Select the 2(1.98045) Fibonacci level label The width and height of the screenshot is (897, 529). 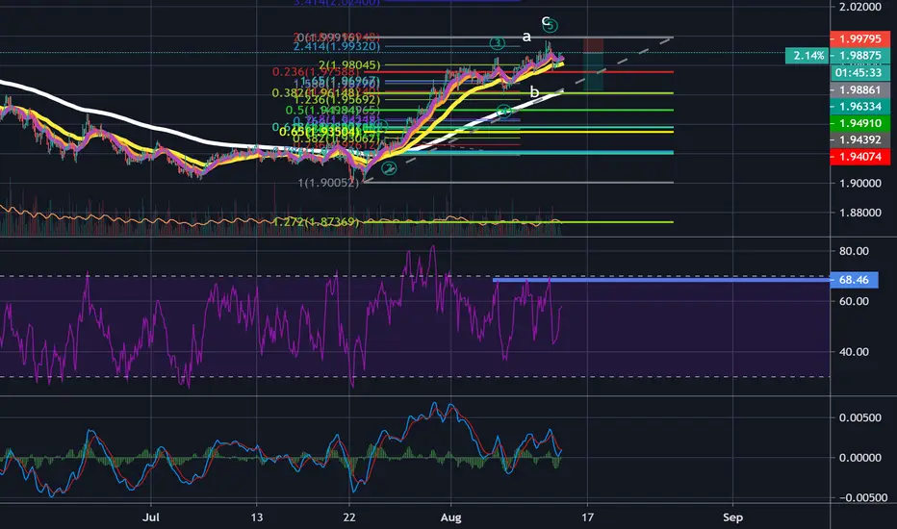click(349, 65)
